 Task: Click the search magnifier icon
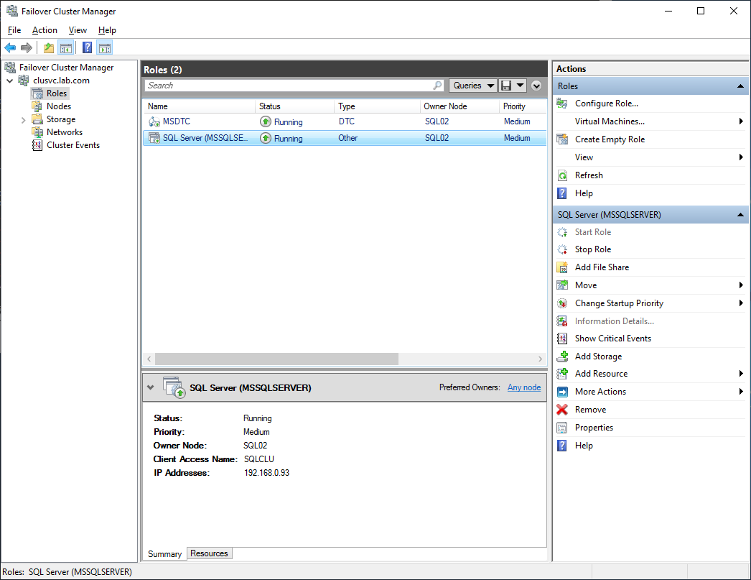[437, 86]
